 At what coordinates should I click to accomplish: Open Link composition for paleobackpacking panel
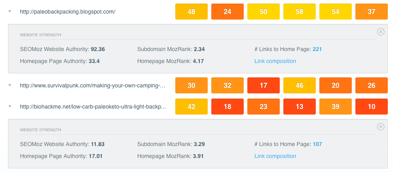[x=275, y=61]
